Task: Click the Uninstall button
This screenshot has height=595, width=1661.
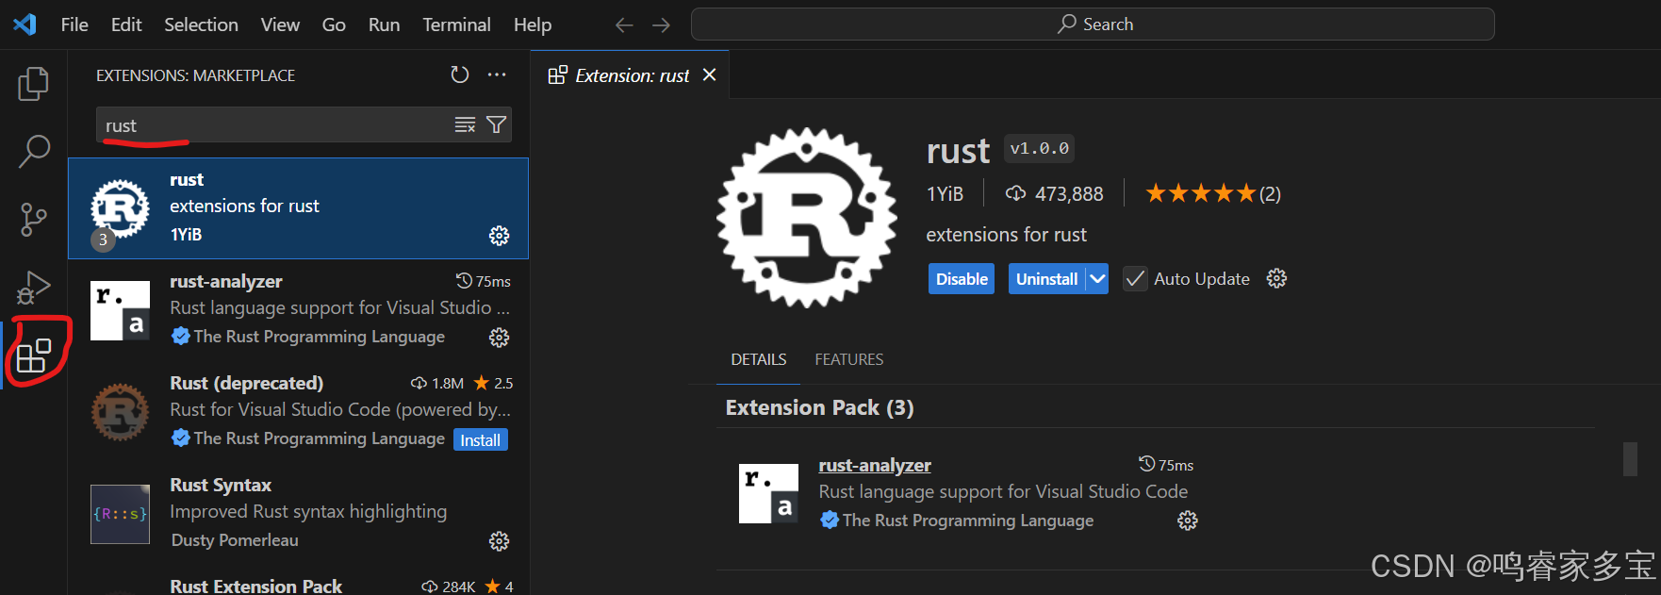Action: tap(1046, 279)
